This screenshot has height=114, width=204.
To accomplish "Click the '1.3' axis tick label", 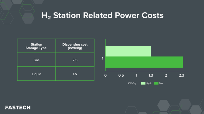I will 151,75.
